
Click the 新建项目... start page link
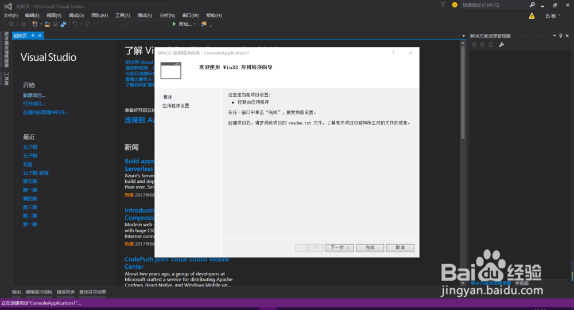tap(34, 96)
